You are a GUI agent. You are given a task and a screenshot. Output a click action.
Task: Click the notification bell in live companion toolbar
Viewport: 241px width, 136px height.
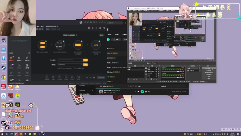click(100, 28)
